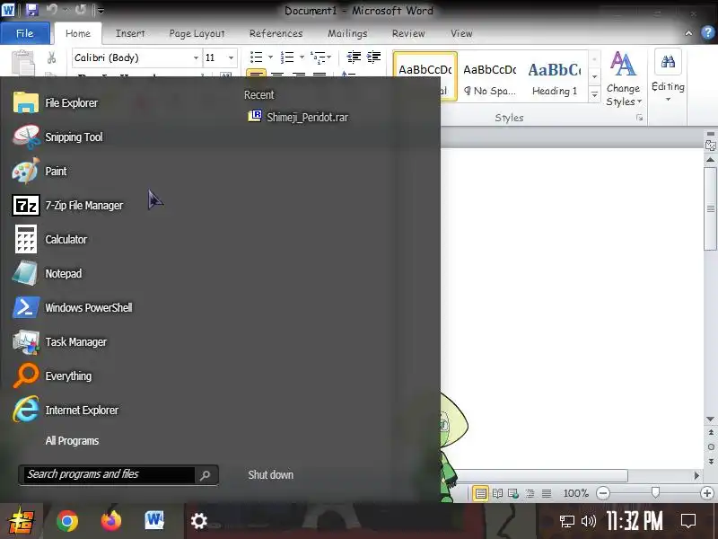The image size is (718, 539).
Task: Toggle the numbered list button
Action: point(287,57)
